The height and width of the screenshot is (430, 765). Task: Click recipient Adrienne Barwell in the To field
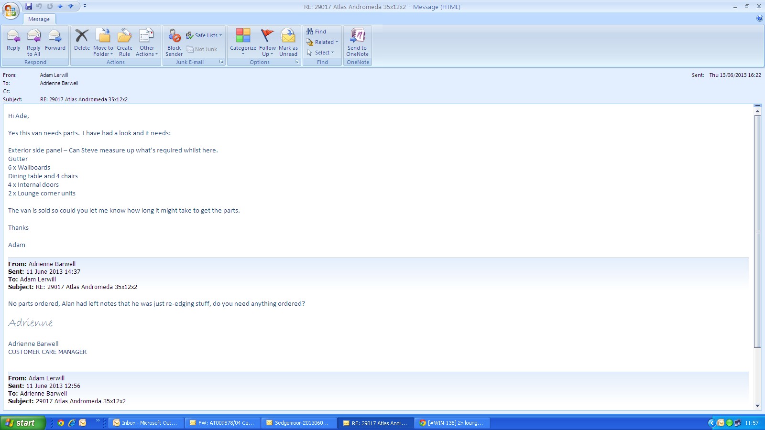[x=59, y=83]
